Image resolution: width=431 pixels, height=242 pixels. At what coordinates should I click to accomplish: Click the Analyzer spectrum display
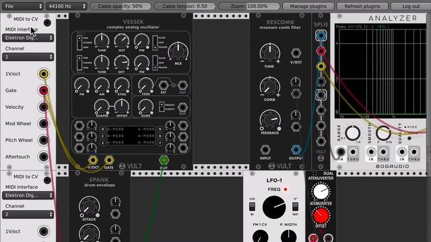(380, 71)
